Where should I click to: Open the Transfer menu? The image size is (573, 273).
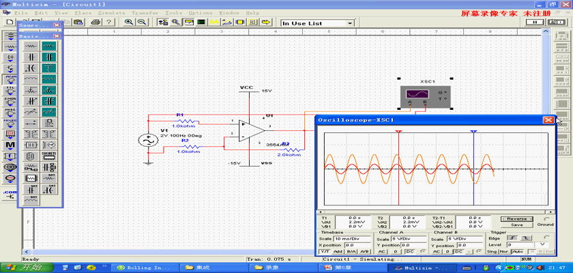point(145,13)
